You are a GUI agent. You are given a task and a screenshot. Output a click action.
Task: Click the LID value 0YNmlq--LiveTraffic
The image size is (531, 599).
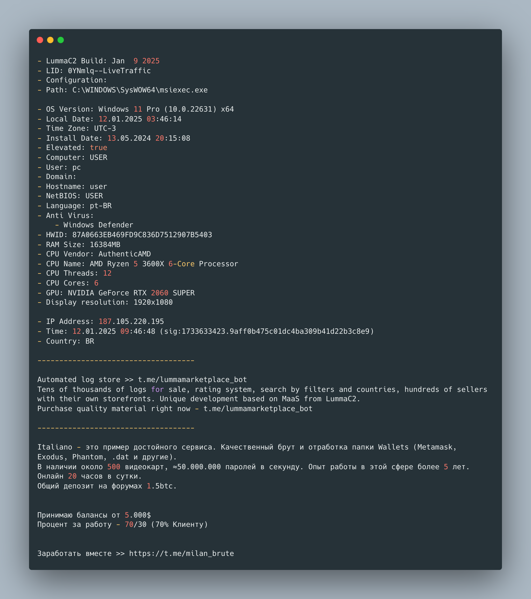pos(109,71)
